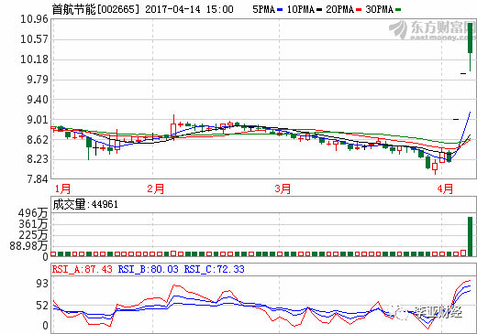Click the 8.62 price axis label
The image size is (477, 334).
(x=38, y=140)
